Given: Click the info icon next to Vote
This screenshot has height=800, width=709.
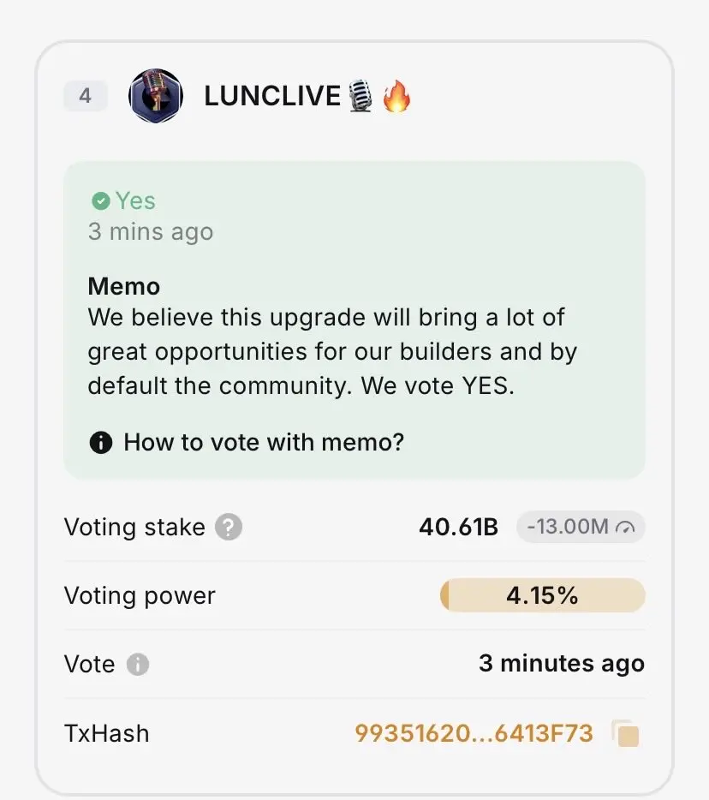Looking at the screenshot, I should pyautogui.click(x=138, y=665).
